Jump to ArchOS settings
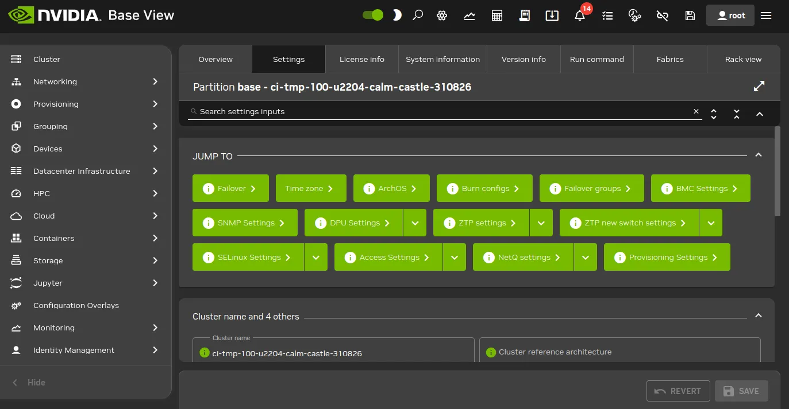The height and width of the screenshot is (409, 789). click(x=391, y=188)
